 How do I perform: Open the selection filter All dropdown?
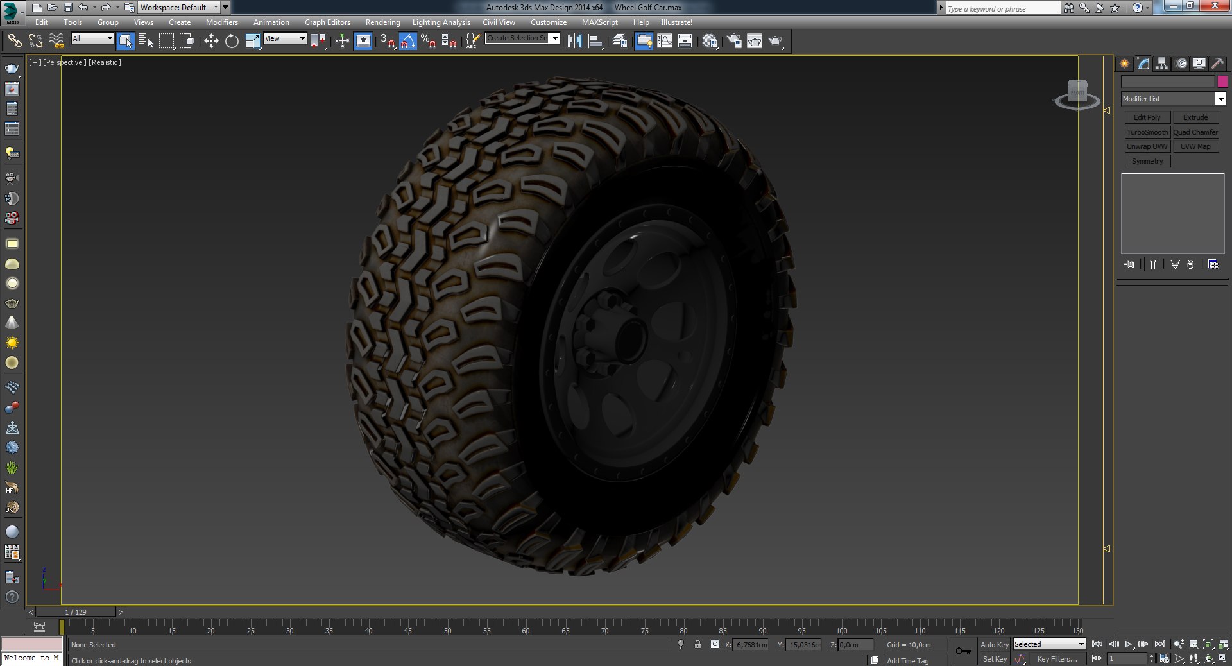(x=92, y=38)
